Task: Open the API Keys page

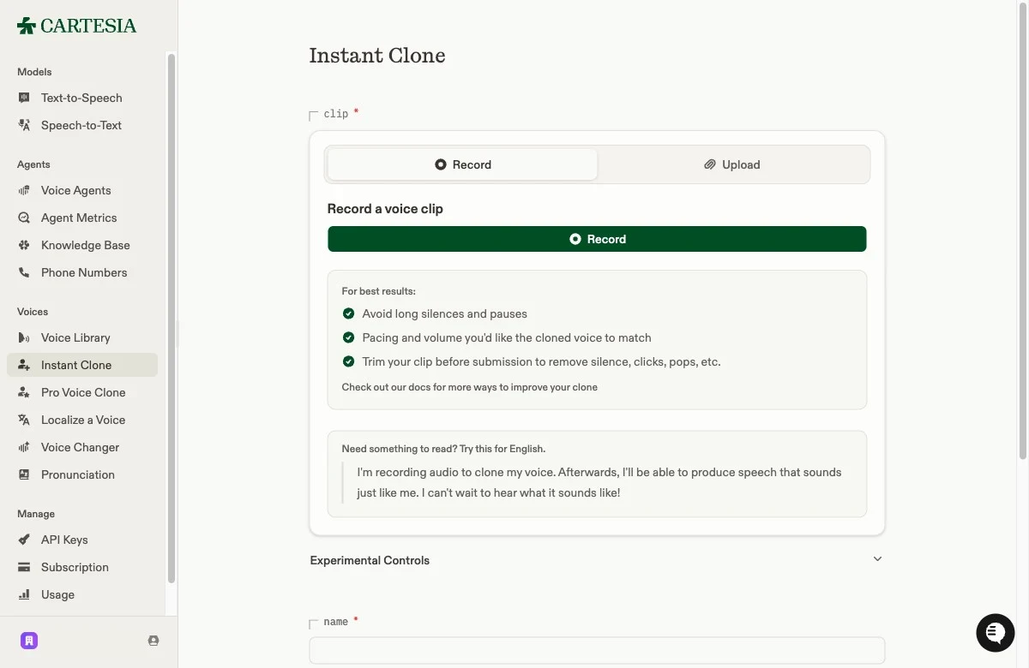Action: coord(82,540)
